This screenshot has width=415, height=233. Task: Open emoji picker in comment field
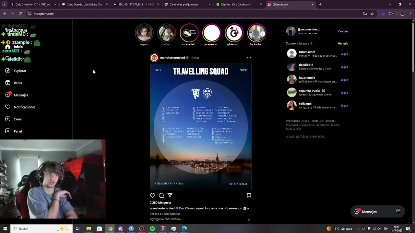[x=249, y=219]
